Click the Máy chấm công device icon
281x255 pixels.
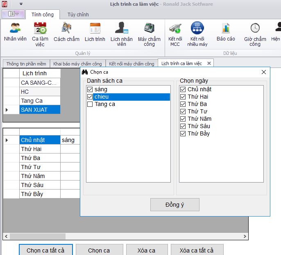[x=149, y=29]
